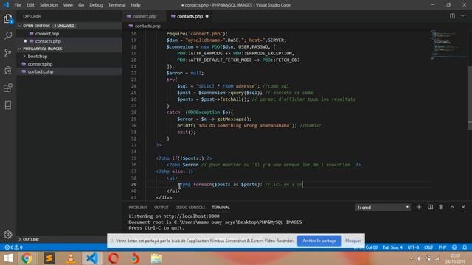The image size is (472, 265).
Task: Click the taskbar date and time clock
Action: (x=455, y=258)
